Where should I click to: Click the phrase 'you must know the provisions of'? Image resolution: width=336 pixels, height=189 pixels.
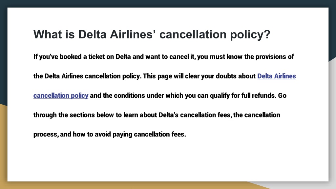point(245,57)
